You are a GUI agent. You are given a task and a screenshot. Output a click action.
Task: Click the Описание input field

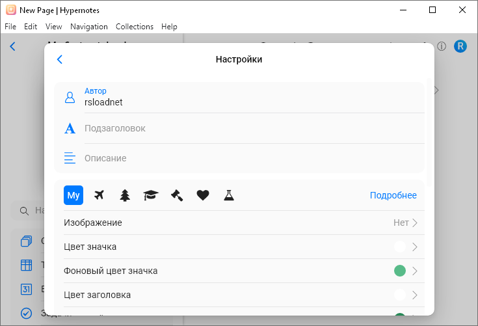point(254,158)
